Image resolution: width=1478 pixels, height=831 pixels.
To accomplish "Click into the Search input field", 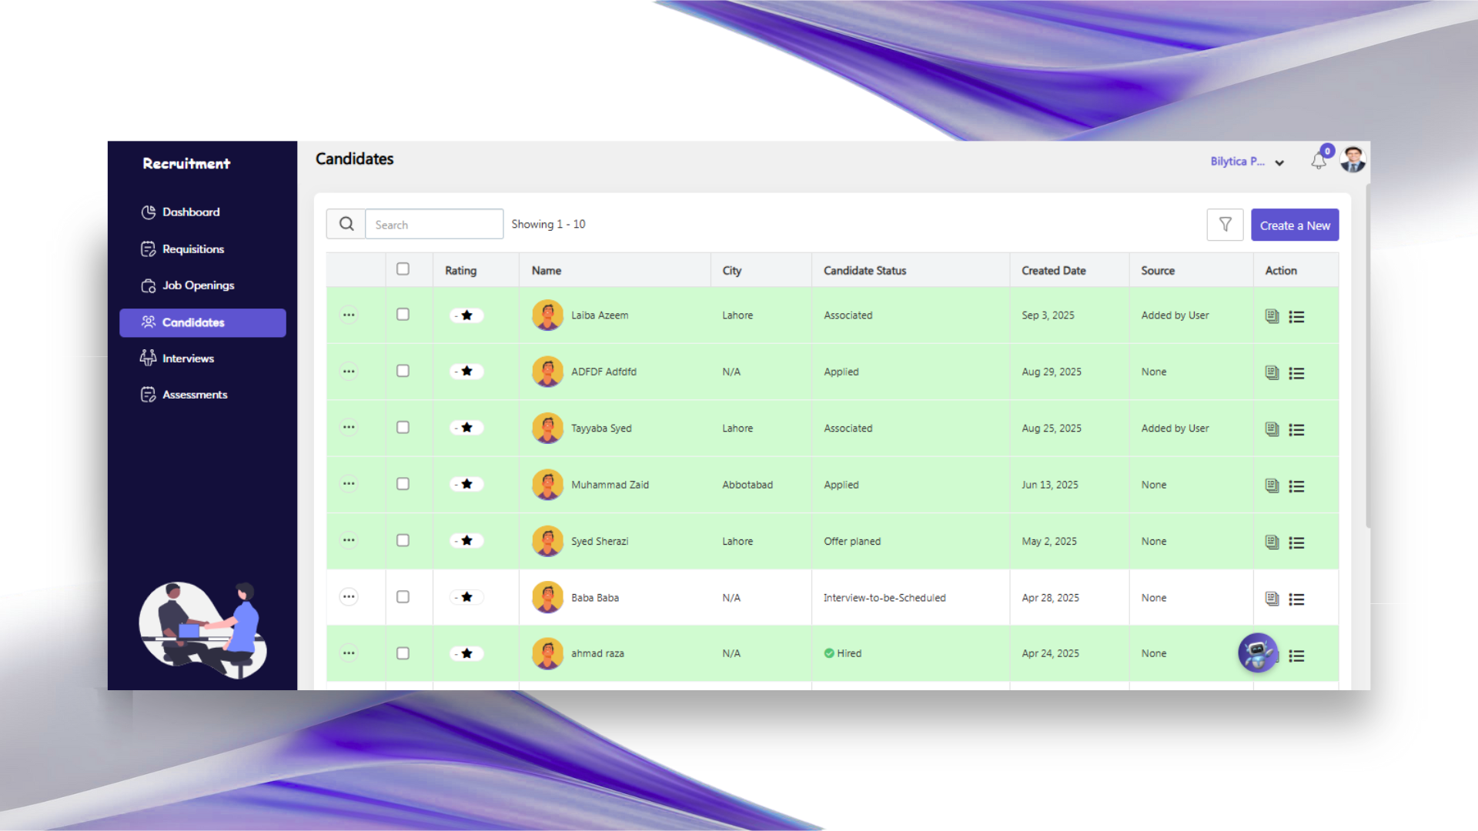I will tap(434, 225).
